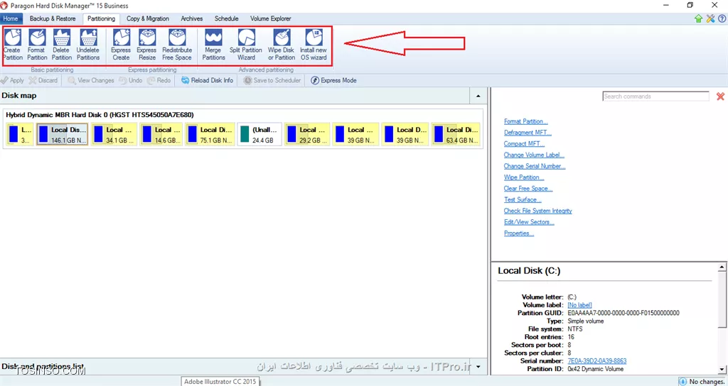
Task: Click the Format Partition icon
Action: tap(37, 45)
